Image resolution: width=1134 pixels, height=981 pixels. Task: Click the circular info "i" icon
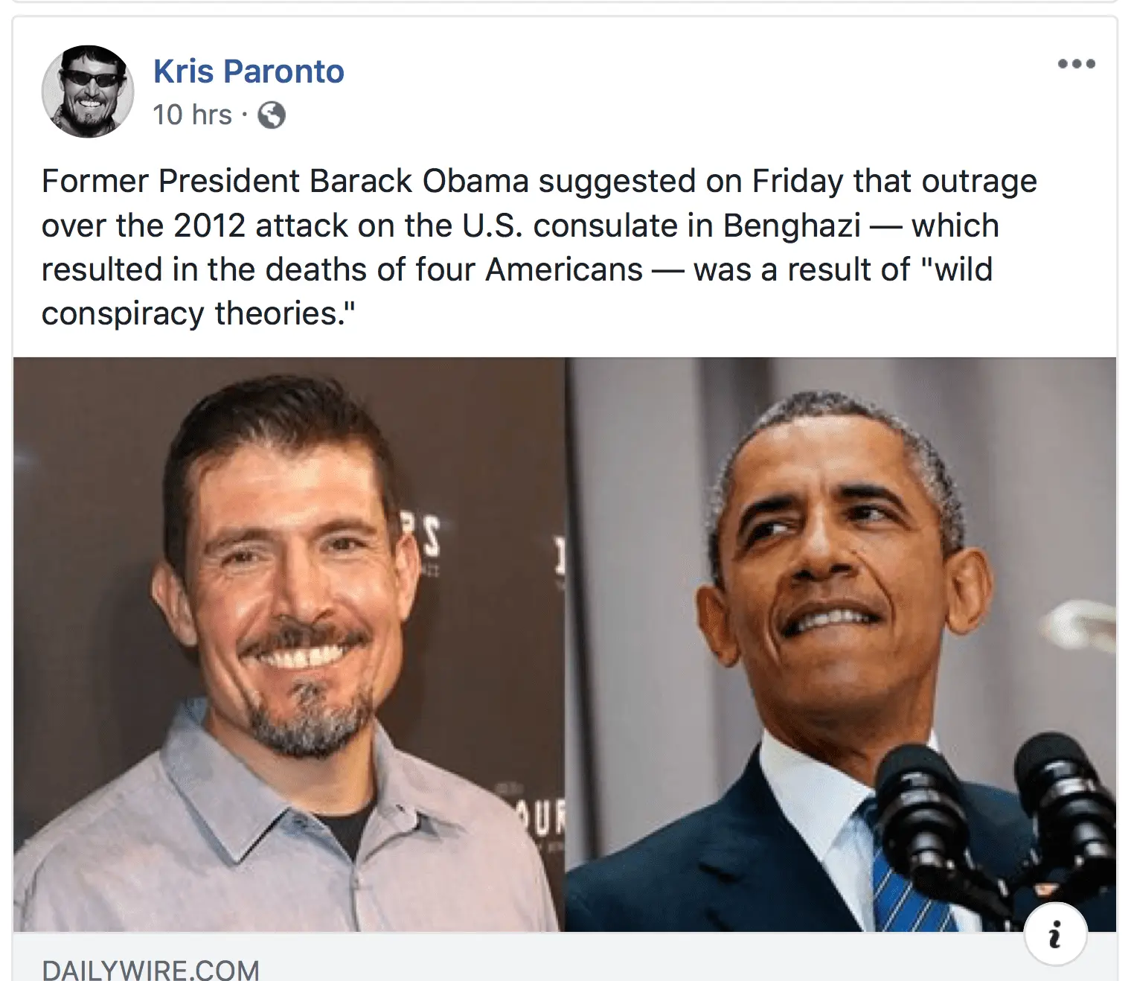pyautogui.click(x=1055, y=934)
